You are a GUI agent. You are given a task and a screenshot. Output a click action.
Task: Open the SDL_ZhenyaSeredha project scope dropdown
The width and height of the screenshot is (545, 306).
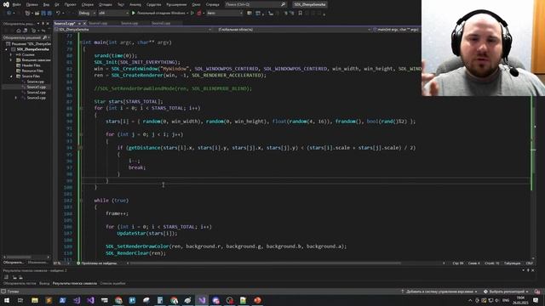(x=134, y=30)
